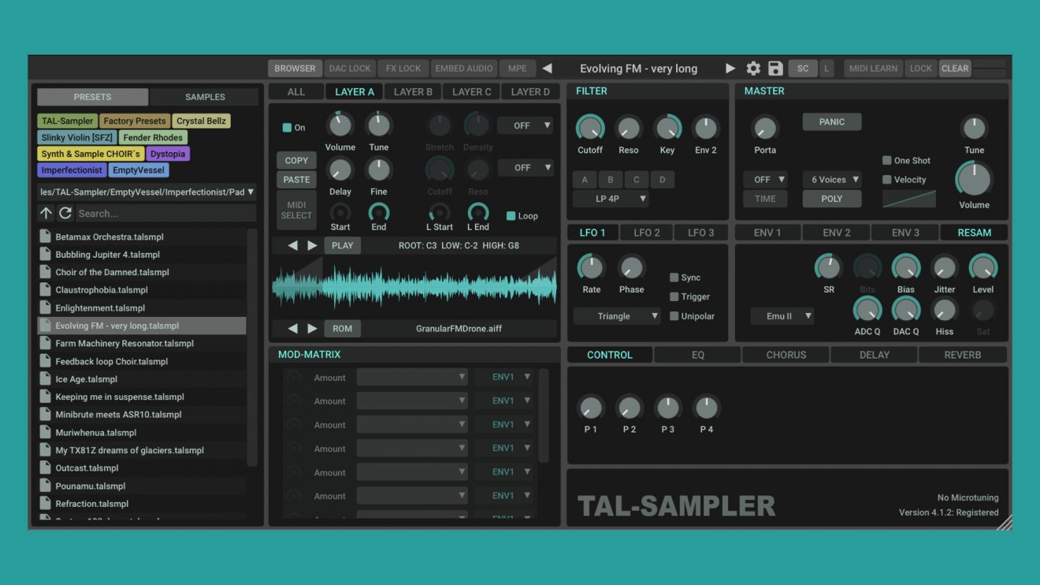Screen dimensions: 1040x585
Task: Click file icon of Betamax Orchestra preset
Action: tap(46, 237)
